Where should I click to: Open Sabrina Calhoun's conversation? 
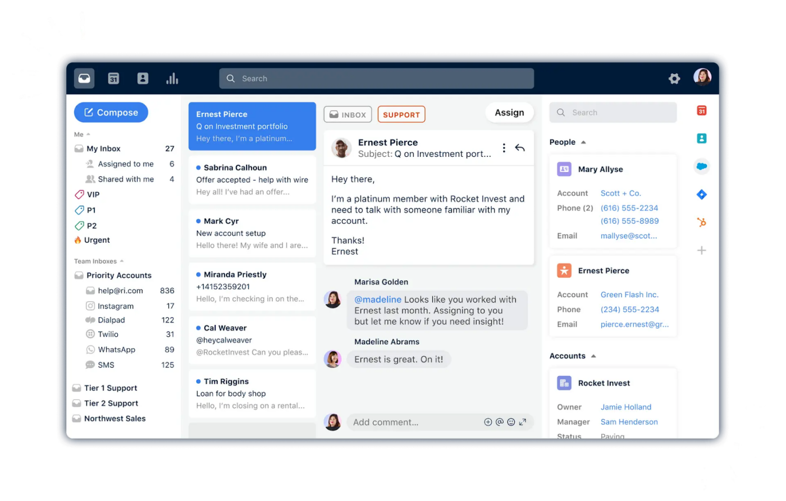coord(252,179)
